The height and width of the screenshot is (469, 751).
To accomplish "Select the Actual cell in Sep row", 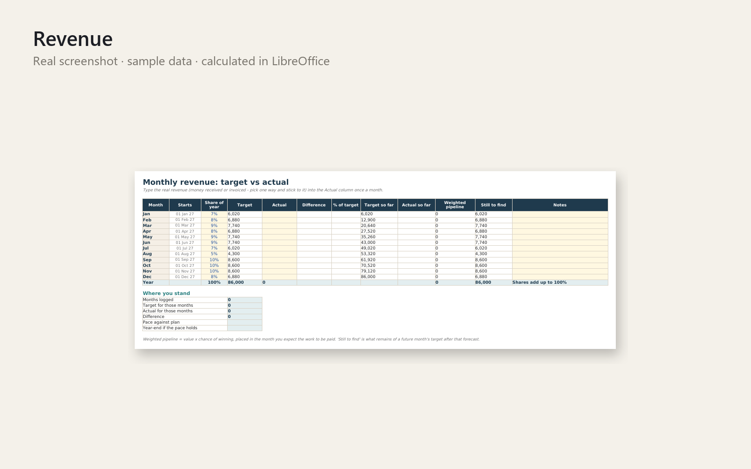I will coord(279,260).
